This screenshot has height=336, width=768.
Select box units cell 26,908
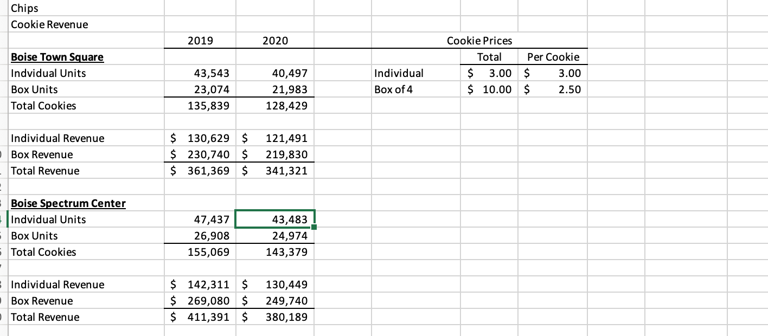(x=200, y=236)
